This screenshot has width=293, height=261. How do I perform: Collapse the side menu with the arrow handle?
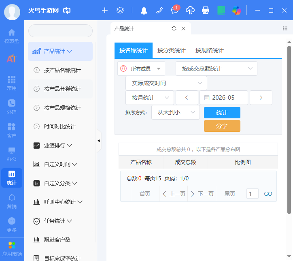tap(99, 141)
